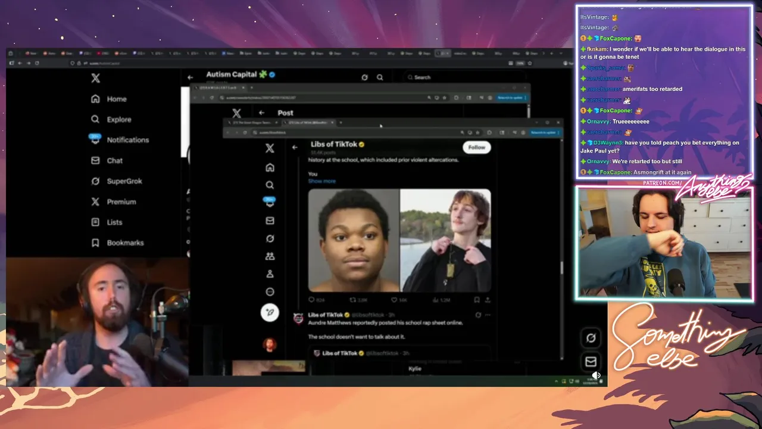Click front window scrollbar thumb

pyautogui.click(x=561, y=268)
